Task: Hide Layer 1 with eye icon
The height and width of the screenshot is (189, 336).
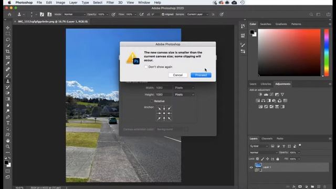Action: tap(251, 167)
